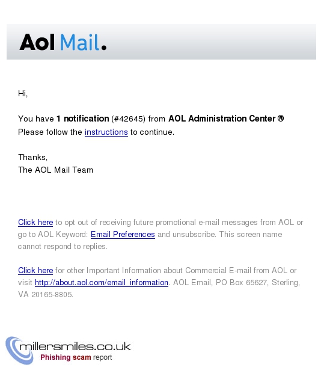Click "Click here" for other Important Information
Viewport: 318px width, 370px height.
point(35,270)
